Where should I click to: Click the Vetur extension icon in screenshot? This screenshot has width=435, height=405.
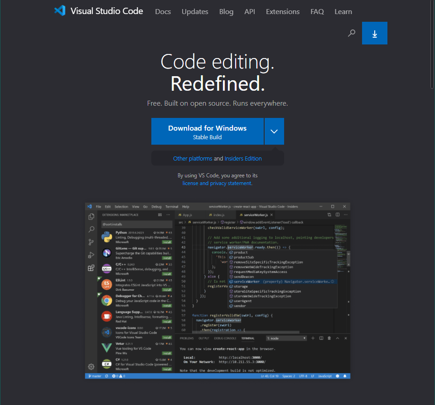click(x=106, y=347)
